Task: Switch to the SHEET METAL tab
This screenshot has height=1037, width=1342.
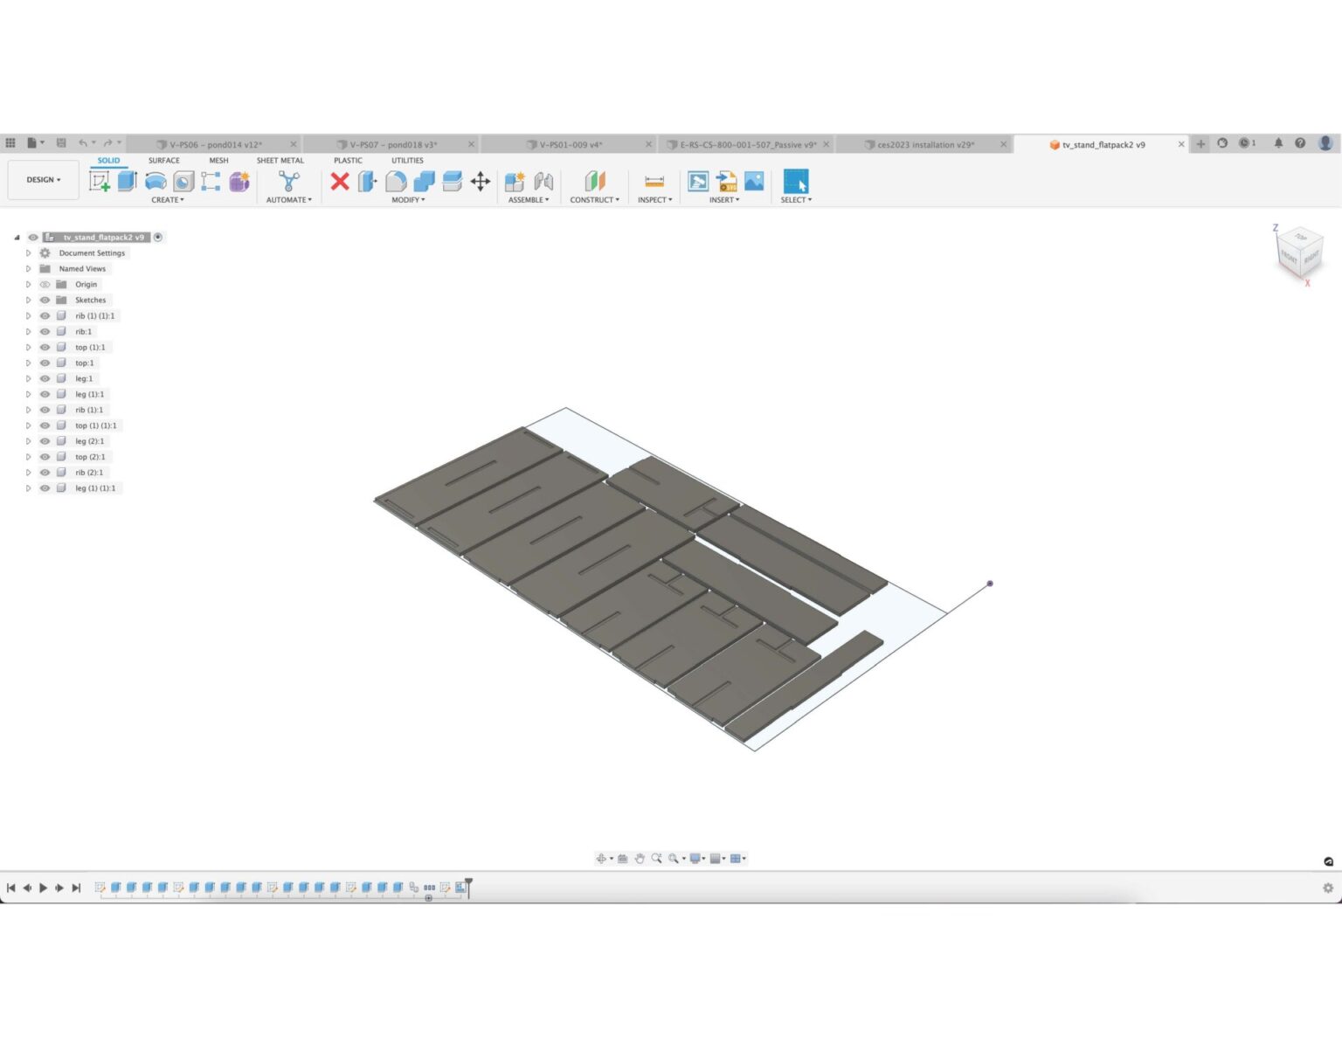Action: click(x=280, y=160)
